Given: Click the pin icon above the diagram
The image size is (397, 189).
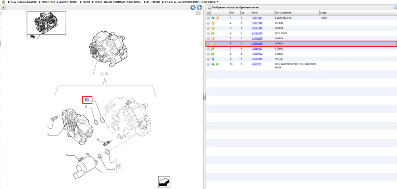Looking at the screenshot, I should click(4, 7).
